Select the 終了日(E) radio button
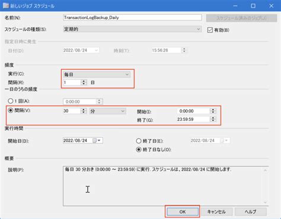The image size is (281, 219). (139, 141)
